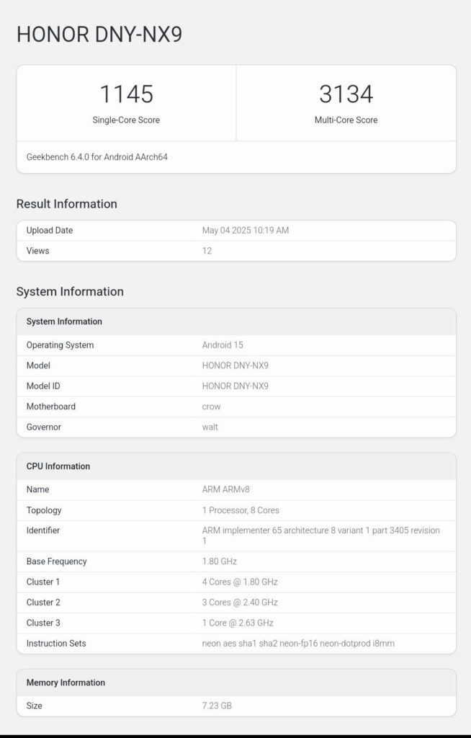
Task: Click the memory Size label
Action: click(34, 706)
